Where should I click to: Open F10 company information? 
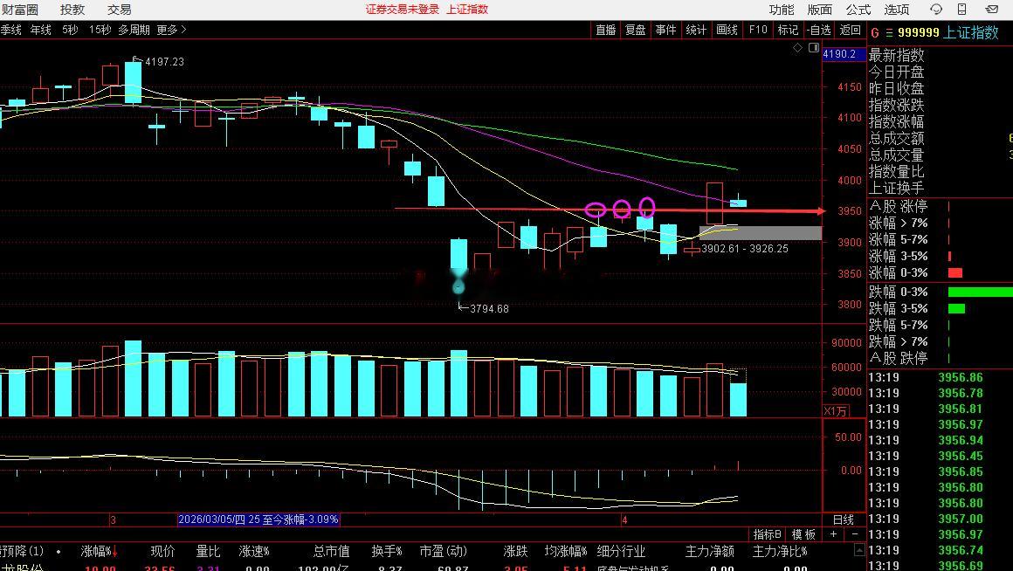[758, 30]
